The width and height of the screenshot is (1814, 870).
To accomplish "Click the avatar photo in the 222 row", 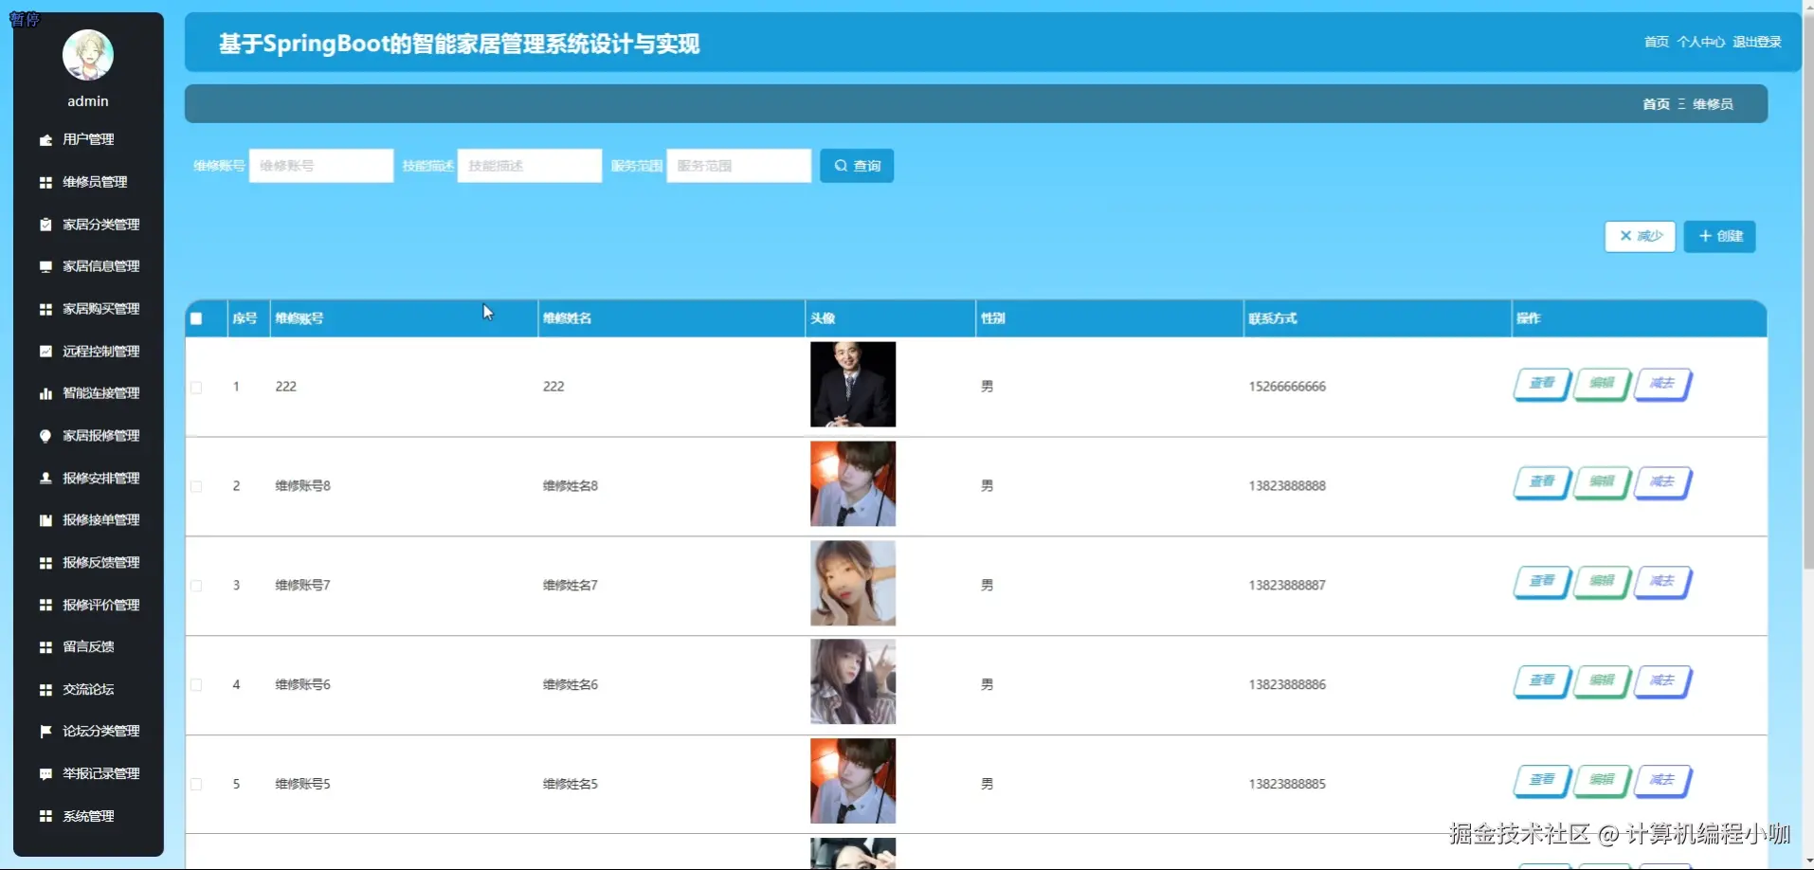I will pos(853,385).
